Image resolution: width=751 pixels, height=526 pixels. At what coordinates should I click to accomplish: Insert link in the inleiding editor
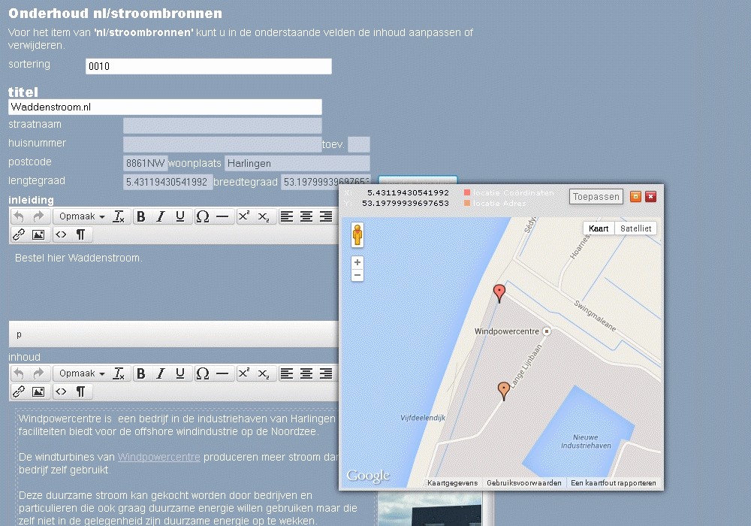pyautogui.click(x=19, y=234)
